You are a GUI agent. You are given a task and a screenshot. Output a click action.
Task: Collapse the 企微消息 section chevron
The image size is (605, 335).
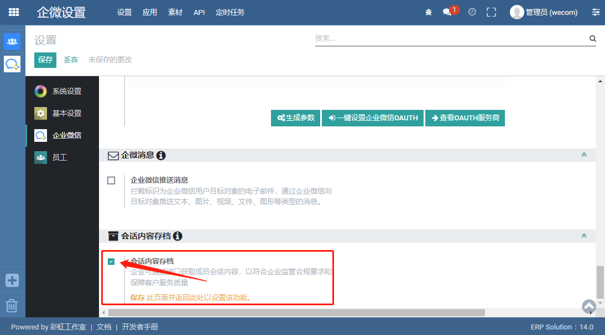(584, 155)
